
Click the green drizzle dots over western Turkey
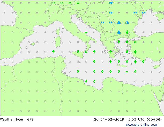click(135, 42)
